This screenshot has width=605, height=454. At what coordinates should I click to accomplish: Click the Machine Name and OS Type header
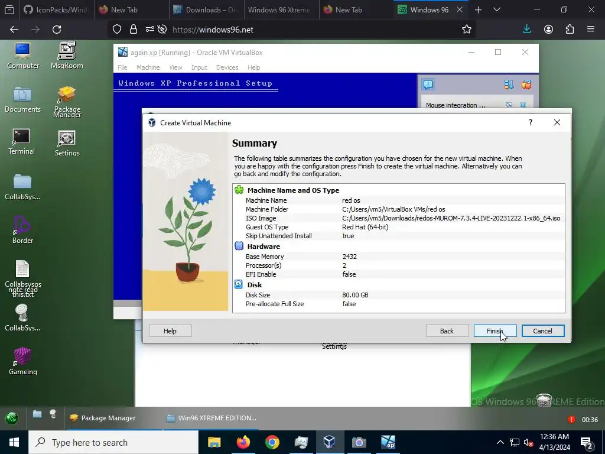point(293,190)
